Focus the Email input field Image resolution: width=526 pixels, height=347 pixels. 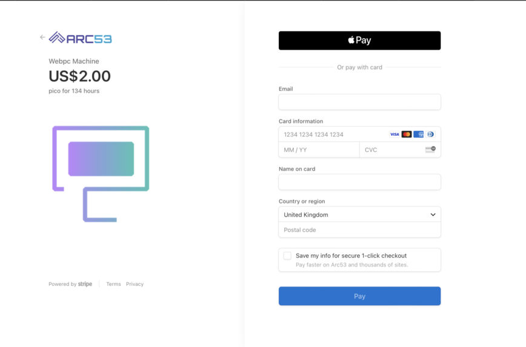[359, 102]
